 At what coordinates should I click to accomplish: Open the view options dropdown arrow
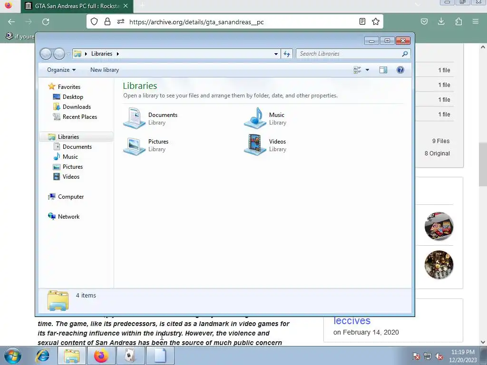(x=367, y=70)
